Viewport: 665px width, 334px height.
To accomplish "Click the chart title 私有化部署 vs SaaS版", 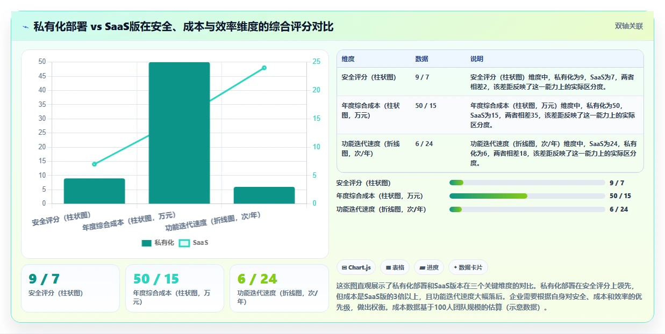I will pyautogui.click(x=183, y=26).
